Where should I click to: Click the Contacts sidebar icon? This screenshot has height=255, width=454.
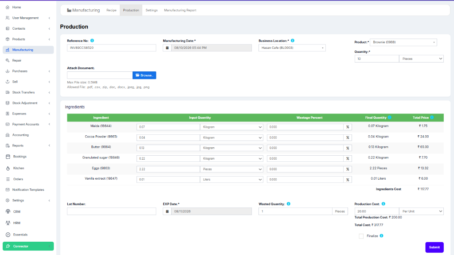click(8, 28)
